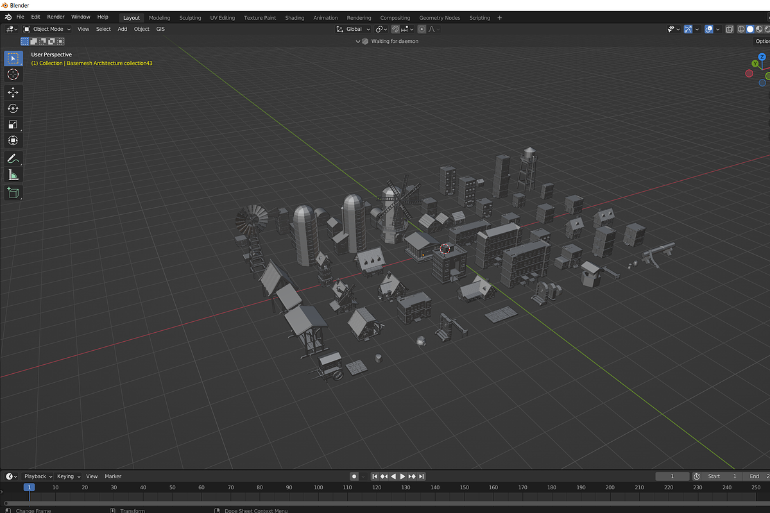The width and height of the screenshot is (770, 513).
Task: Open the timeline Marker menu
Action: [x=113, y=476]
